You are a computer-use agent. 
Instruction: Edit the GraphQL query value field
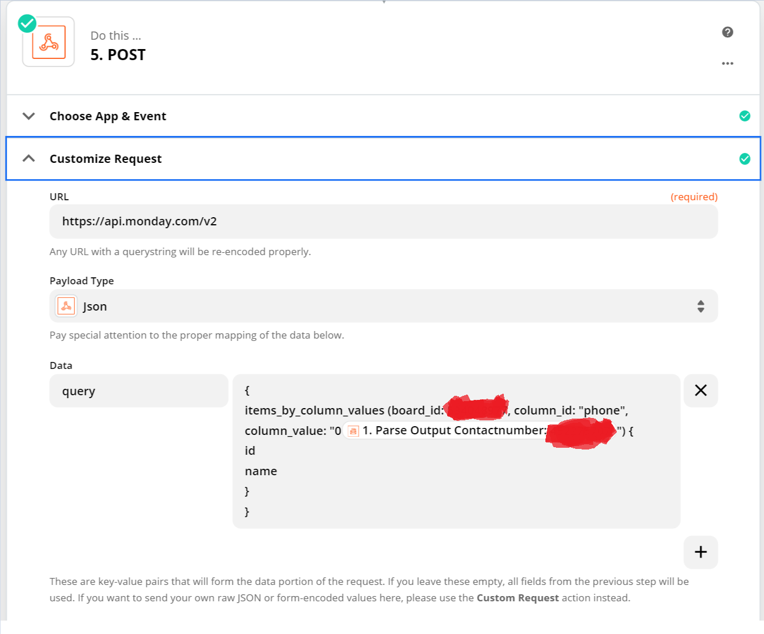click(x=457, y=451)
